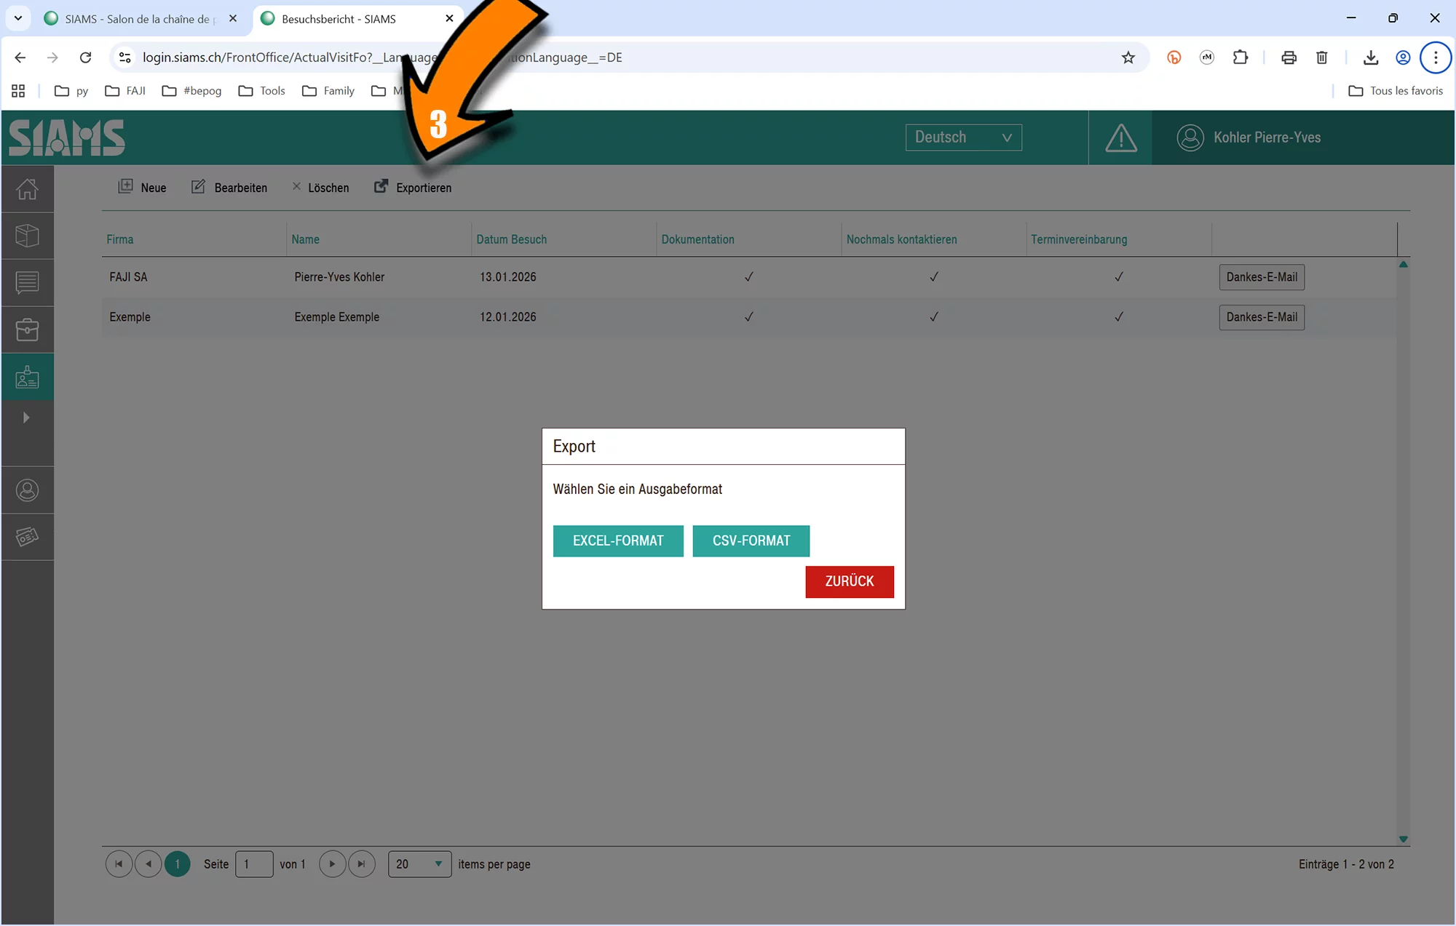Open the home icon in sidebar
1456x926 pixels.
click(27, 189)
